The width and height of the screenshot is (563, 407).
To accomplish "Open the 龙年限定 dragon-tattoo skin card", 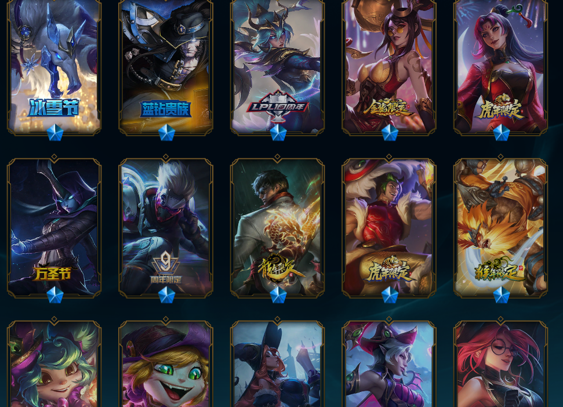I will tap(278, 228).
